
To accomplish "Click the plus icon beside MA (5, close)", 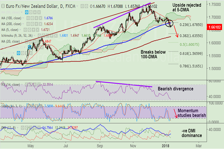I will pos(33,30).
